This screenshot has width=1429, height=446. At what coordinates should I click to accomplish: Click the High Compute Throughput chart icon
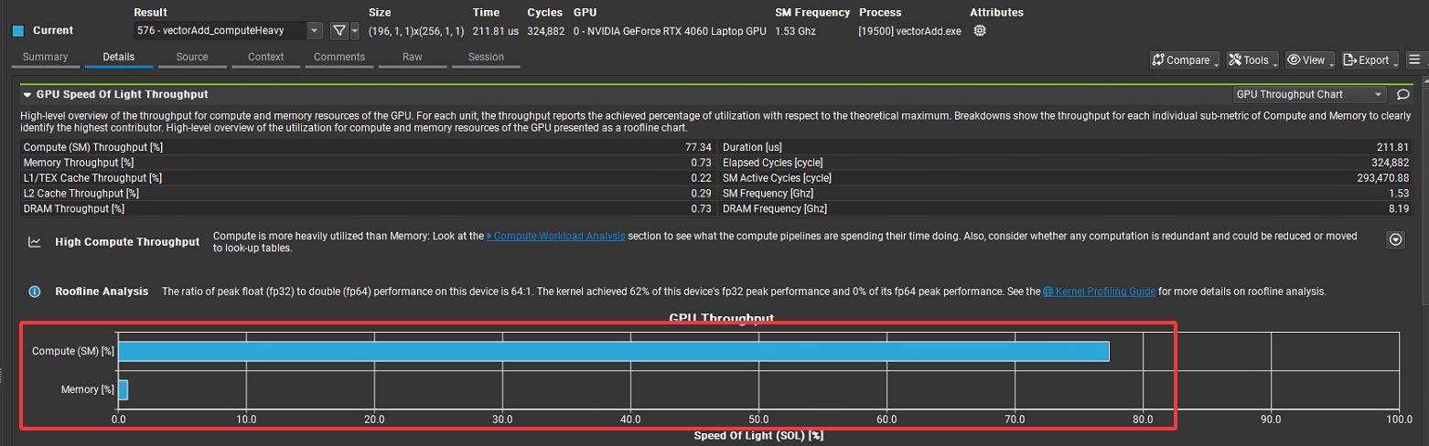[35, 242]
